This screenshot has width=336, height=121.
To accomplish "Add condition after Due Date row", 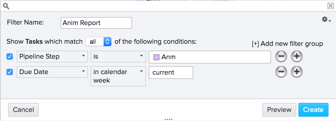I will pos(297,72).
